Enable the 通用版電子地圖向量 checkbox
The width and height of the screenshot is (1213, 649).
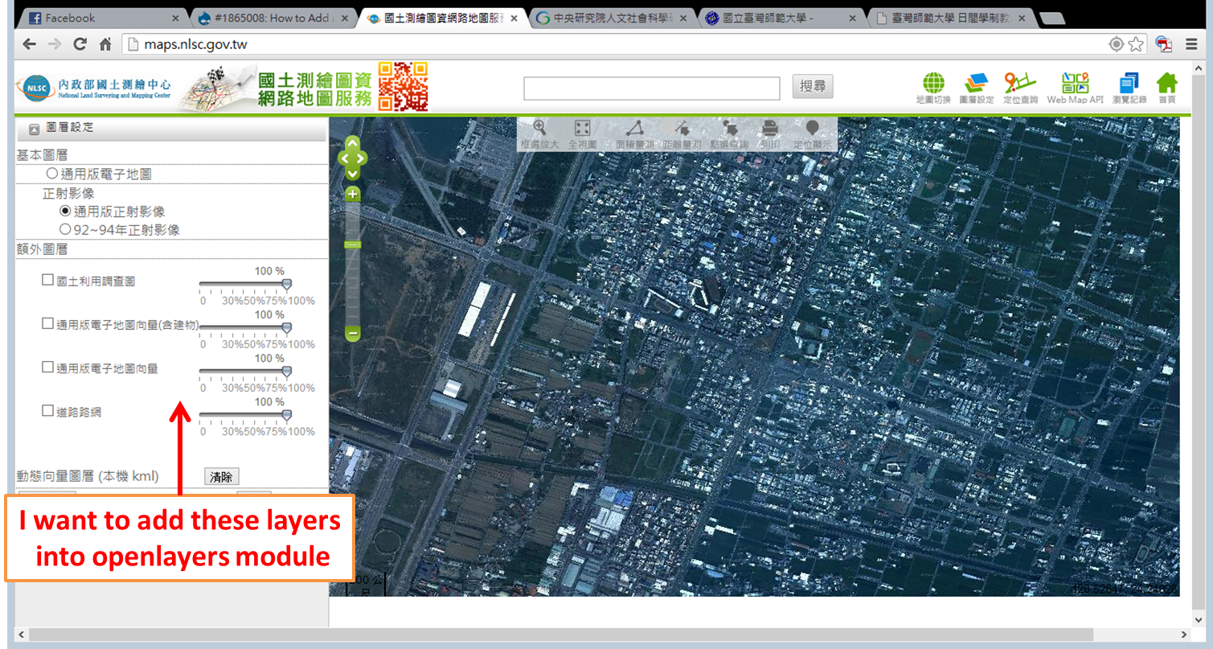coord(47,367)
